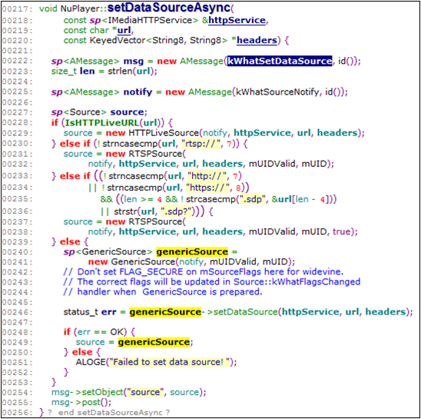Click the underlined httpService parameter link on line 218
The width and height of the screenshot is (421, 419).
point(237,21)
